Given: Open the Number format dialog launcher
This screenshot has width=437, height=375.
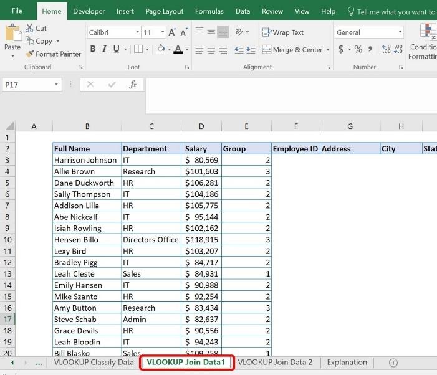Looking at the screenshot, I should tap(401, 67).
